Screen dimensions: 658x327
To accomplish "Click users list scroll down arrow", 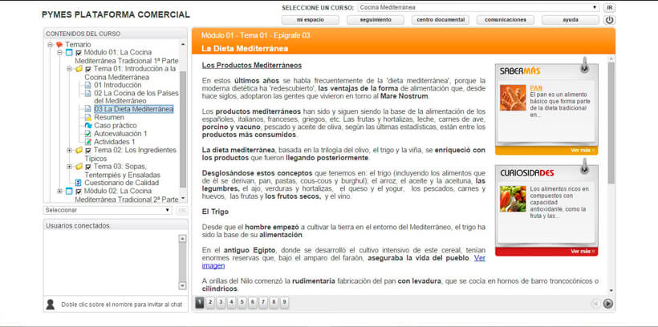I will 182,285.
